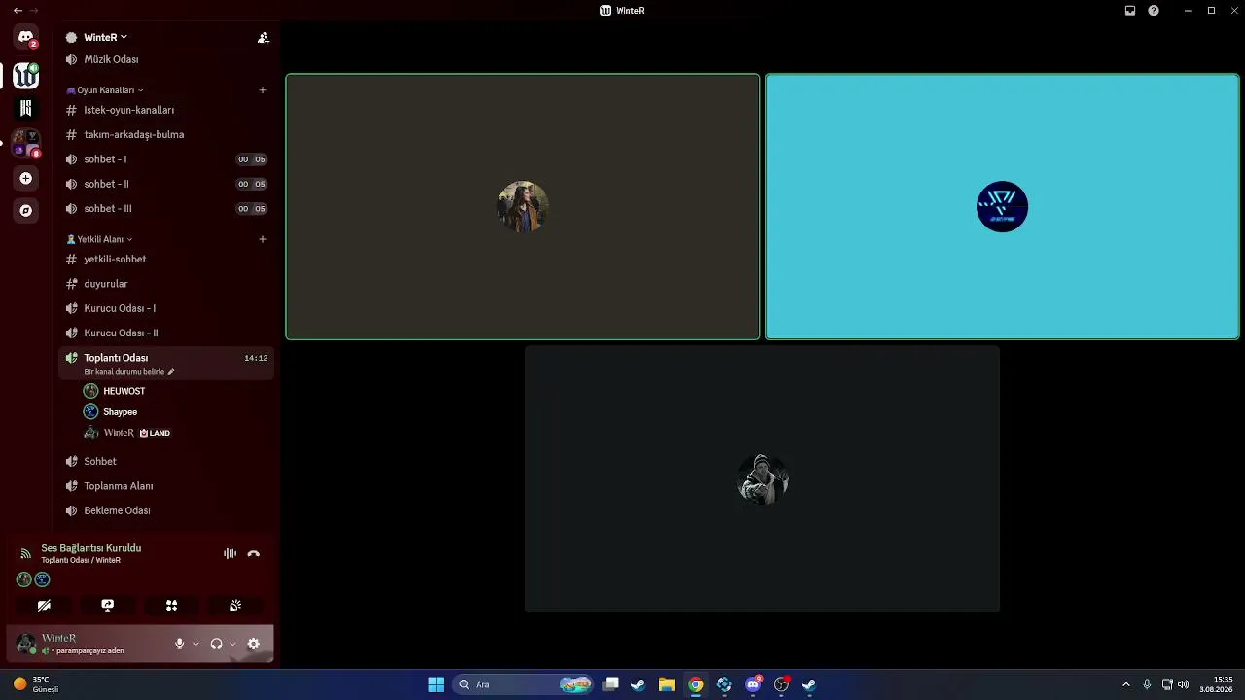
Task: Open the Discord inbox icon
Action: pos(1130,11)
